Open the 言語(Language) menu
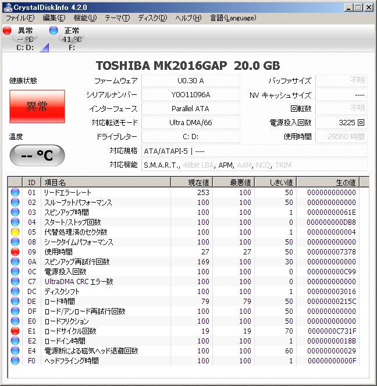The width and height of the screenshot is (377, 386). 233,18
